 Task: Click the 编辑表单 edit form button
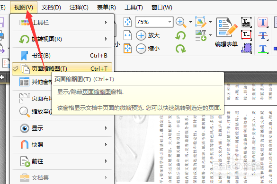tap(226, 33)
